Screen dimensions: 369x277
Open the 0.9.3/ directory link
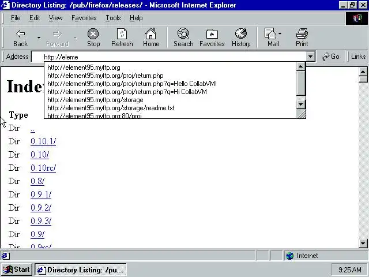[41, 221]
